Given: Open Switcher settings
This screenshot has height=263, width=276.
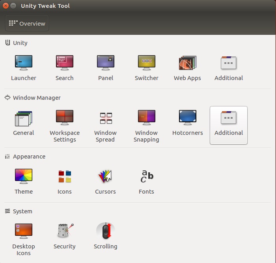Looking at the screenshot, I should pyautogui.click(x=147, y=68).
